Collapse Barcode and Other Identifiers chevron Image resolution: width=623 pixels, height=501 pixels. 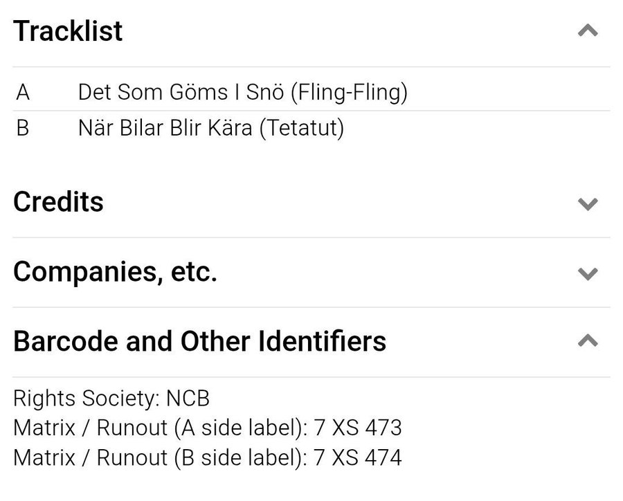587,340
